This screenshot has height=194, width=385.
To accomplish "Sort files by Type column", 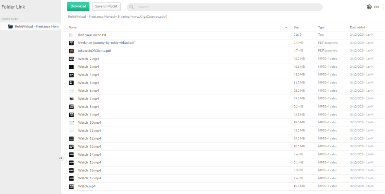I will [x=321, y=27].
